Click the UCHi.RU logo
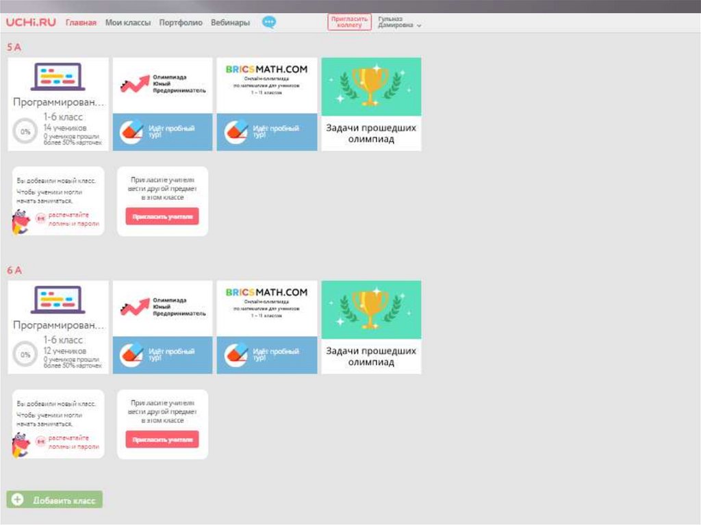The height and width of the screenshot is (525, 701). coord(31,23)
